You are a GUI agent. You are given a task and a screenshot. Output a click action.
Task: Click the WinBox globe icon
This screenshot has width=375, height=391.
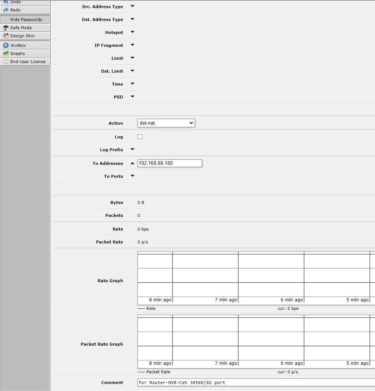[6, 45]
